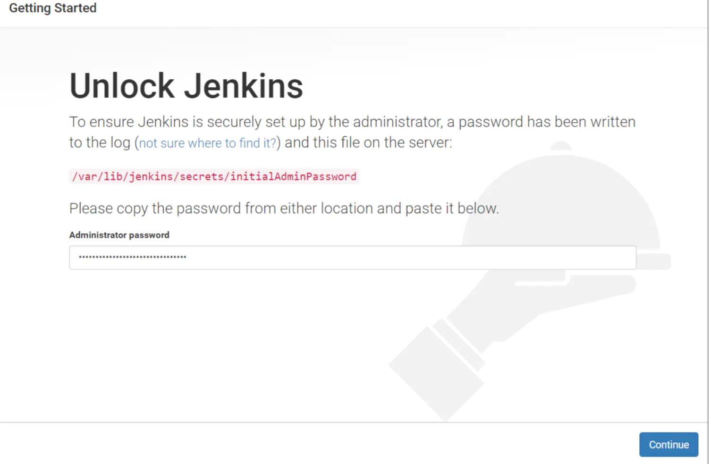Screen dimensions: 711x464
Task: Click the masked dots in the password field
Action: [133, 257]
